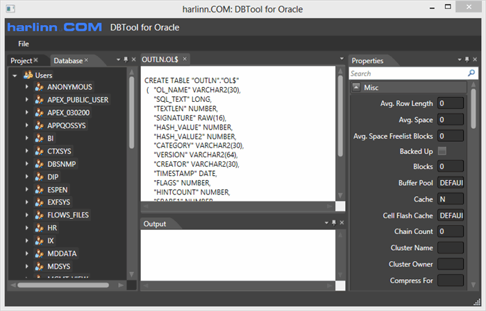Click the APPQOSSYS user icon
This screenshot has width=486, height=311.
(40, 125)
